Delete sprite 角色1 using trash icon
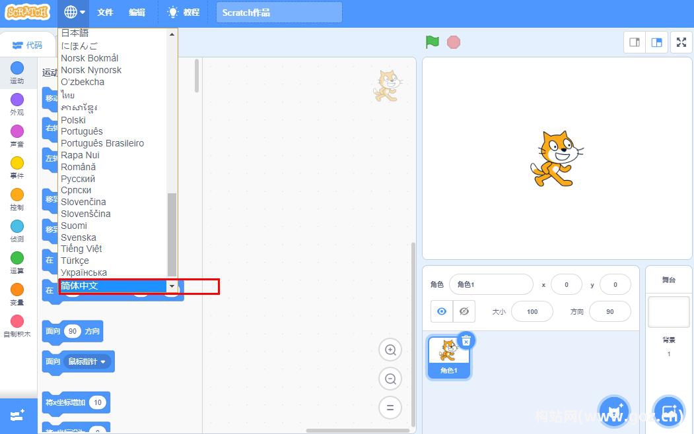The width and height of the screenshot is (694, 434). 466,340
